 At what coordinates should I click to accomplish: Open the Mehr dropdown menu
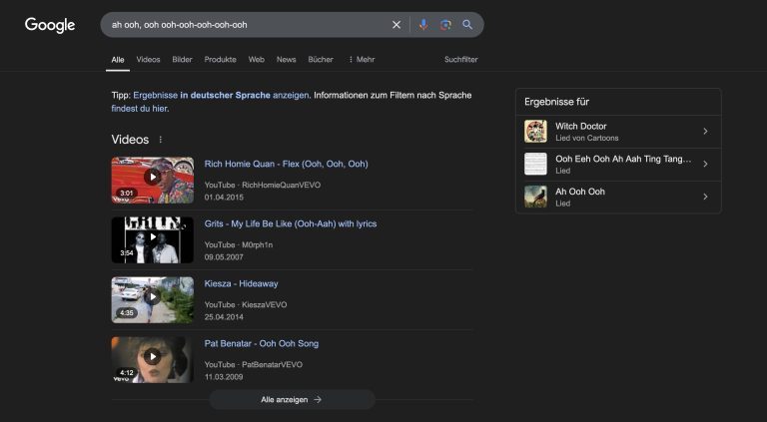coord(362,60)
